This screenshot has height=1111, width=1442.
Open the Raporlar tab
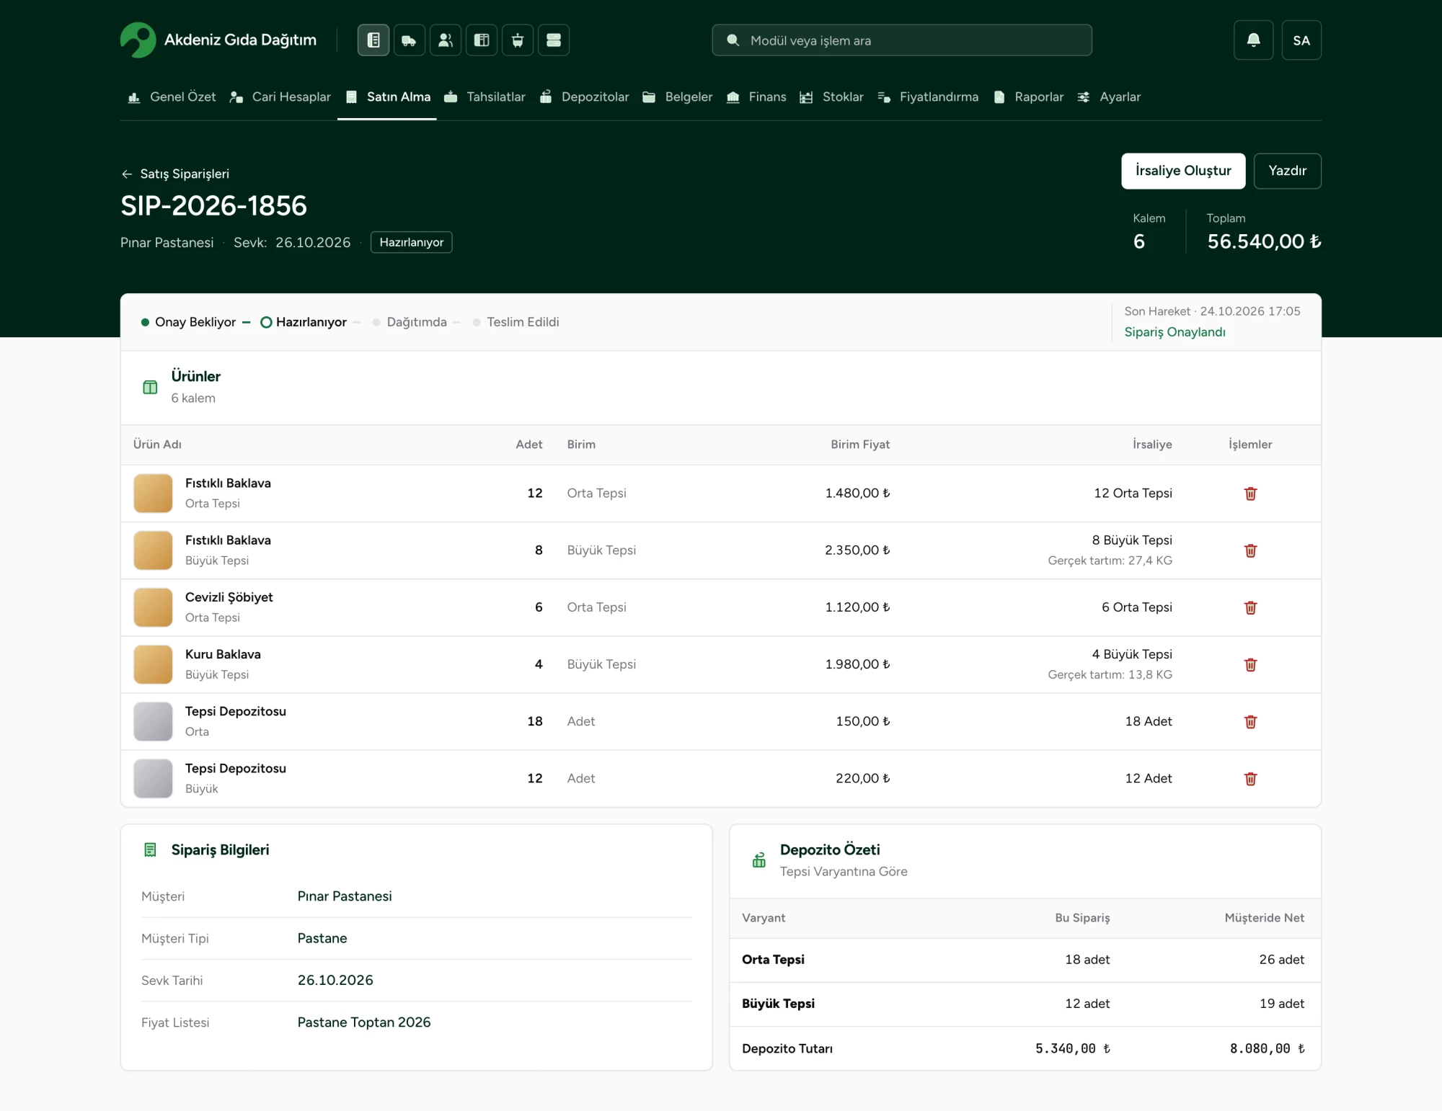pos(1028,97)
